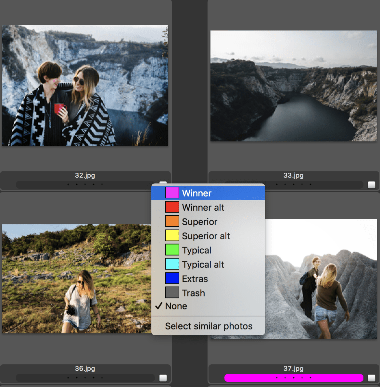380x387 pixels.
Task: Click the magenta swatch beside Winner
Action: [x=171, y=193]
